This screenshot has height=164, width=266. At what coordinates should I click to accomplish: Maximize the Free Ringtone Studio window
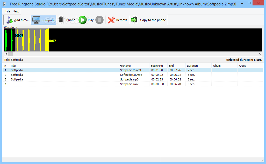[249, 3]
